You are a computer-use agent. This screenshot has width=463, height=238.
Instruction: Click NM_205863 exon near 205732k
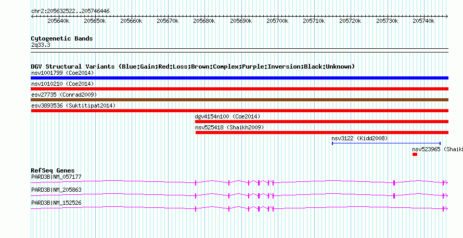tap(394, 196)
